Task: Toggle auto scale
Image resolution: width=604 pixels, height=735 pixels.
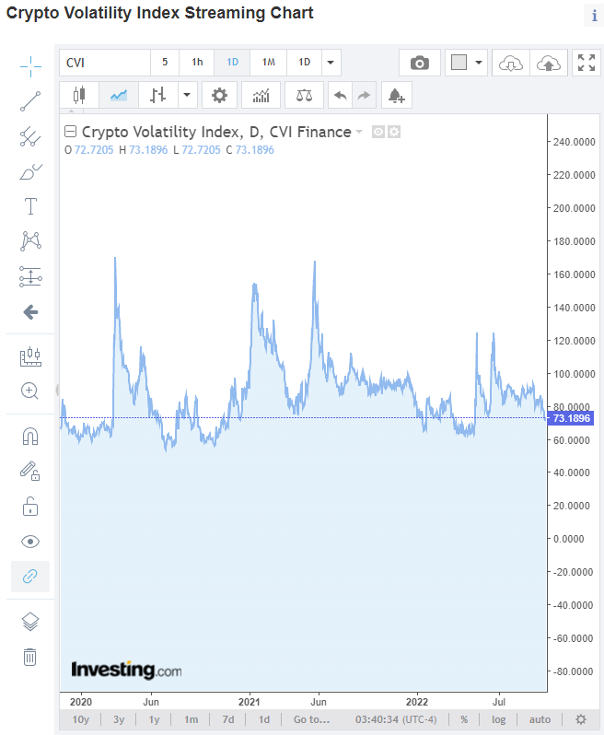Action: [540, 719]
